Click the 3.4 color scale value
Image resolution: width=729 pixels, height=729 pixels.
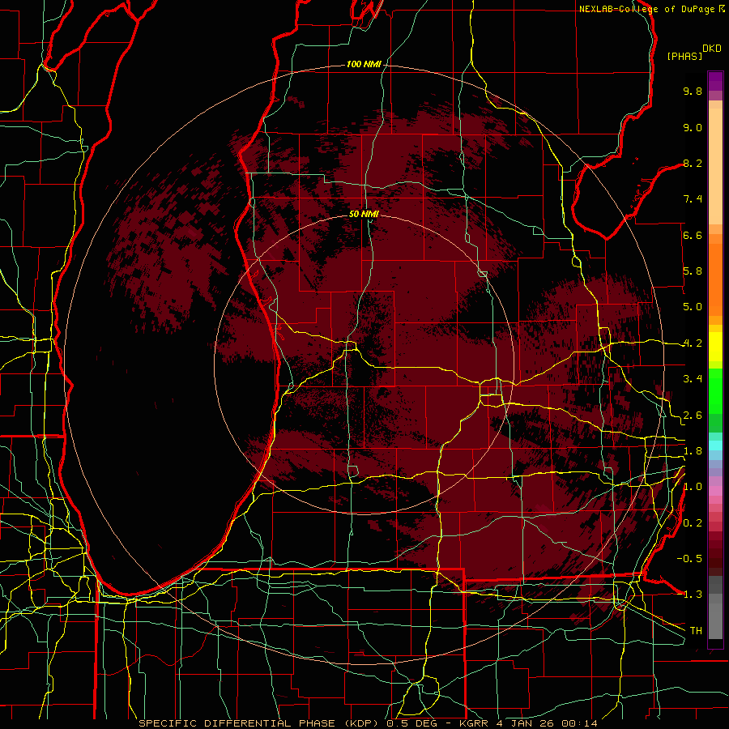coord(693,379)
